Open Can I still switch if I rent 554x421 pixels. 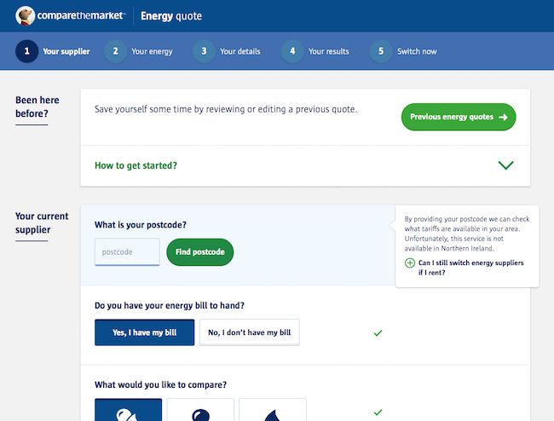(x=470, y=268)
